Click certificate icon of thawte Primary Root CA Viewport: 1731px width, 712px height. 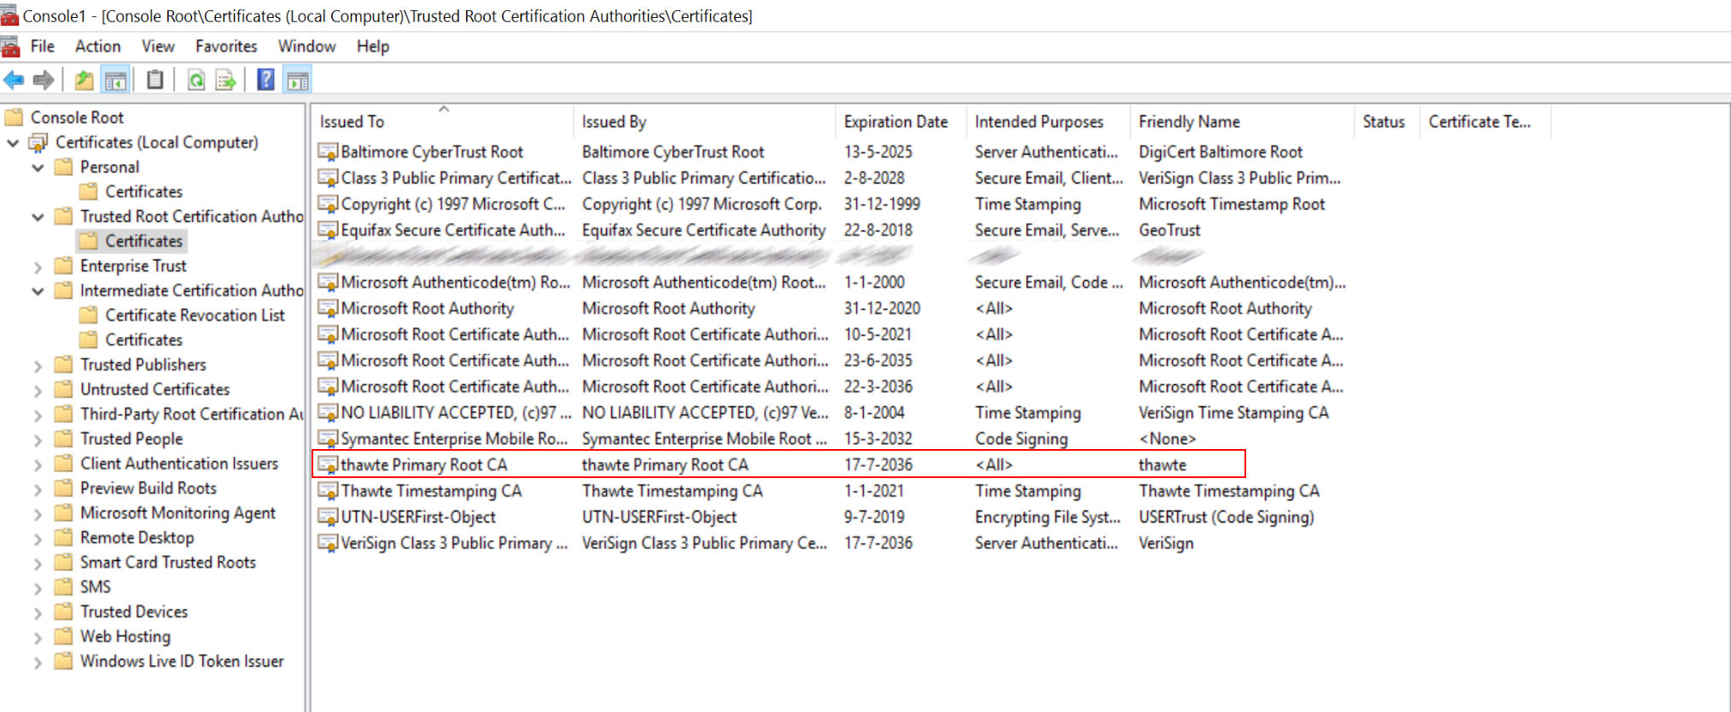tap(328, 465)
